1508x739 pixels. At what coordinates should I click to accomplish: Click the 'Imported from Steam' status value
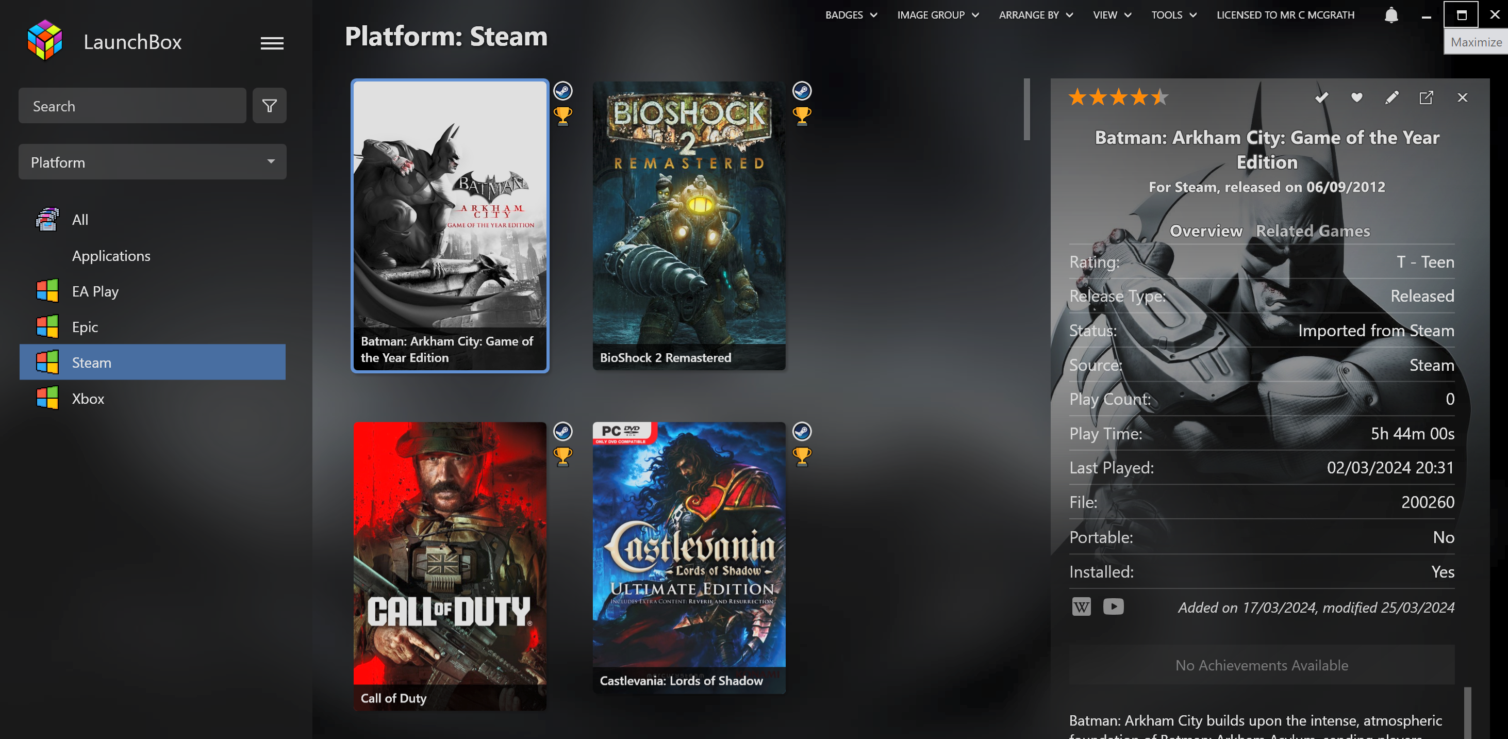(x=1376, y=331)
